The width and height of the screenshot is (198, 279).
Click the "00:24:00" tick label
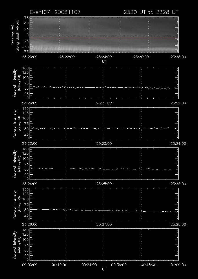click(89, 265)
